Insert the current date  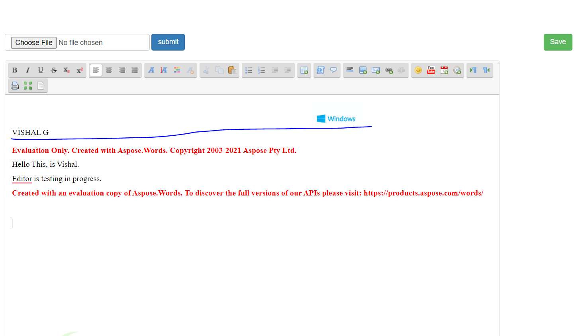coord(444,70)
